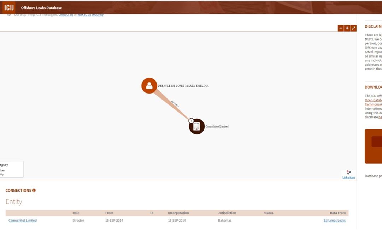
Task: Click the director edge label in graph
Action: 175,104
